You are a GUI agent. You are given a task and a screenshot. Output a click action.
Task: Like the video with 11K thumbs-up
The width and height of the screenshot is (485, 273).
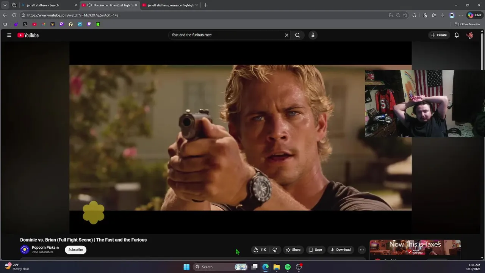(x=260, y=249)
